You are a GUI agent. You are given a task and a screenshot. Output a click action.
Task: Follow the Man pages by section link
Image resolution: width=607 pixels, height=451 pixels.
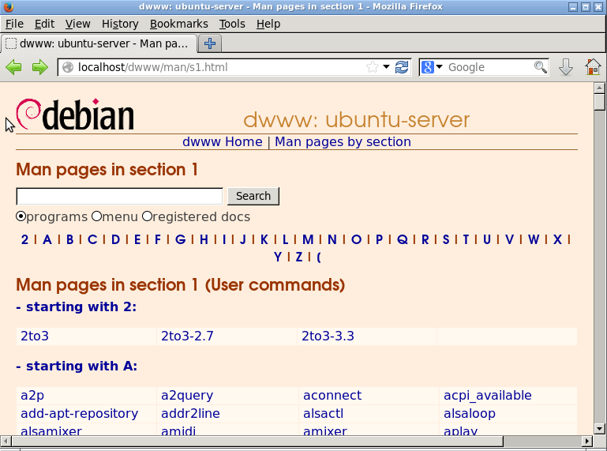pos(343,142)
